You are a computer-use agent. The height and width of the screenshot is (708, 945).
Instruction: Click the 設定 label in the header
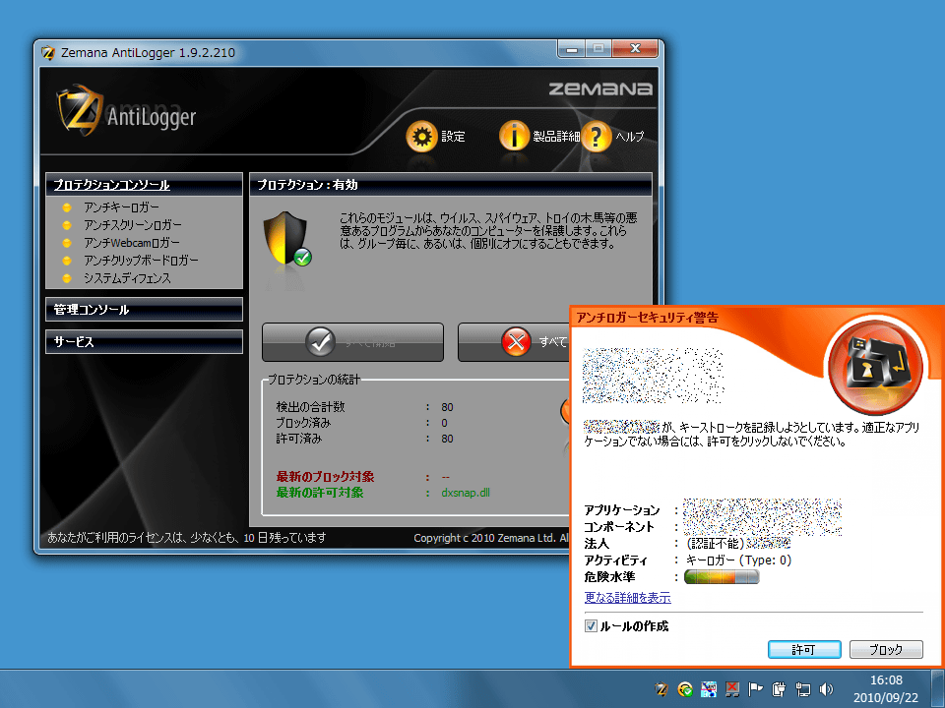pyautogui.click(x=453, y=137)
